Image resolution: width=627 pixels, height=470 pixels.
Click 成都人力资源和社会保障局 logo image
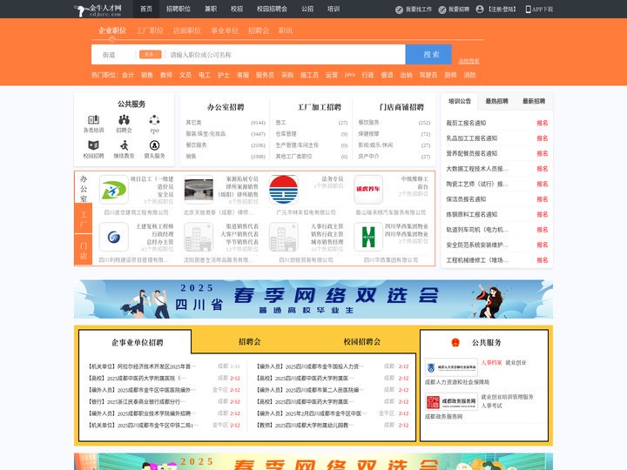click(451, 367)
